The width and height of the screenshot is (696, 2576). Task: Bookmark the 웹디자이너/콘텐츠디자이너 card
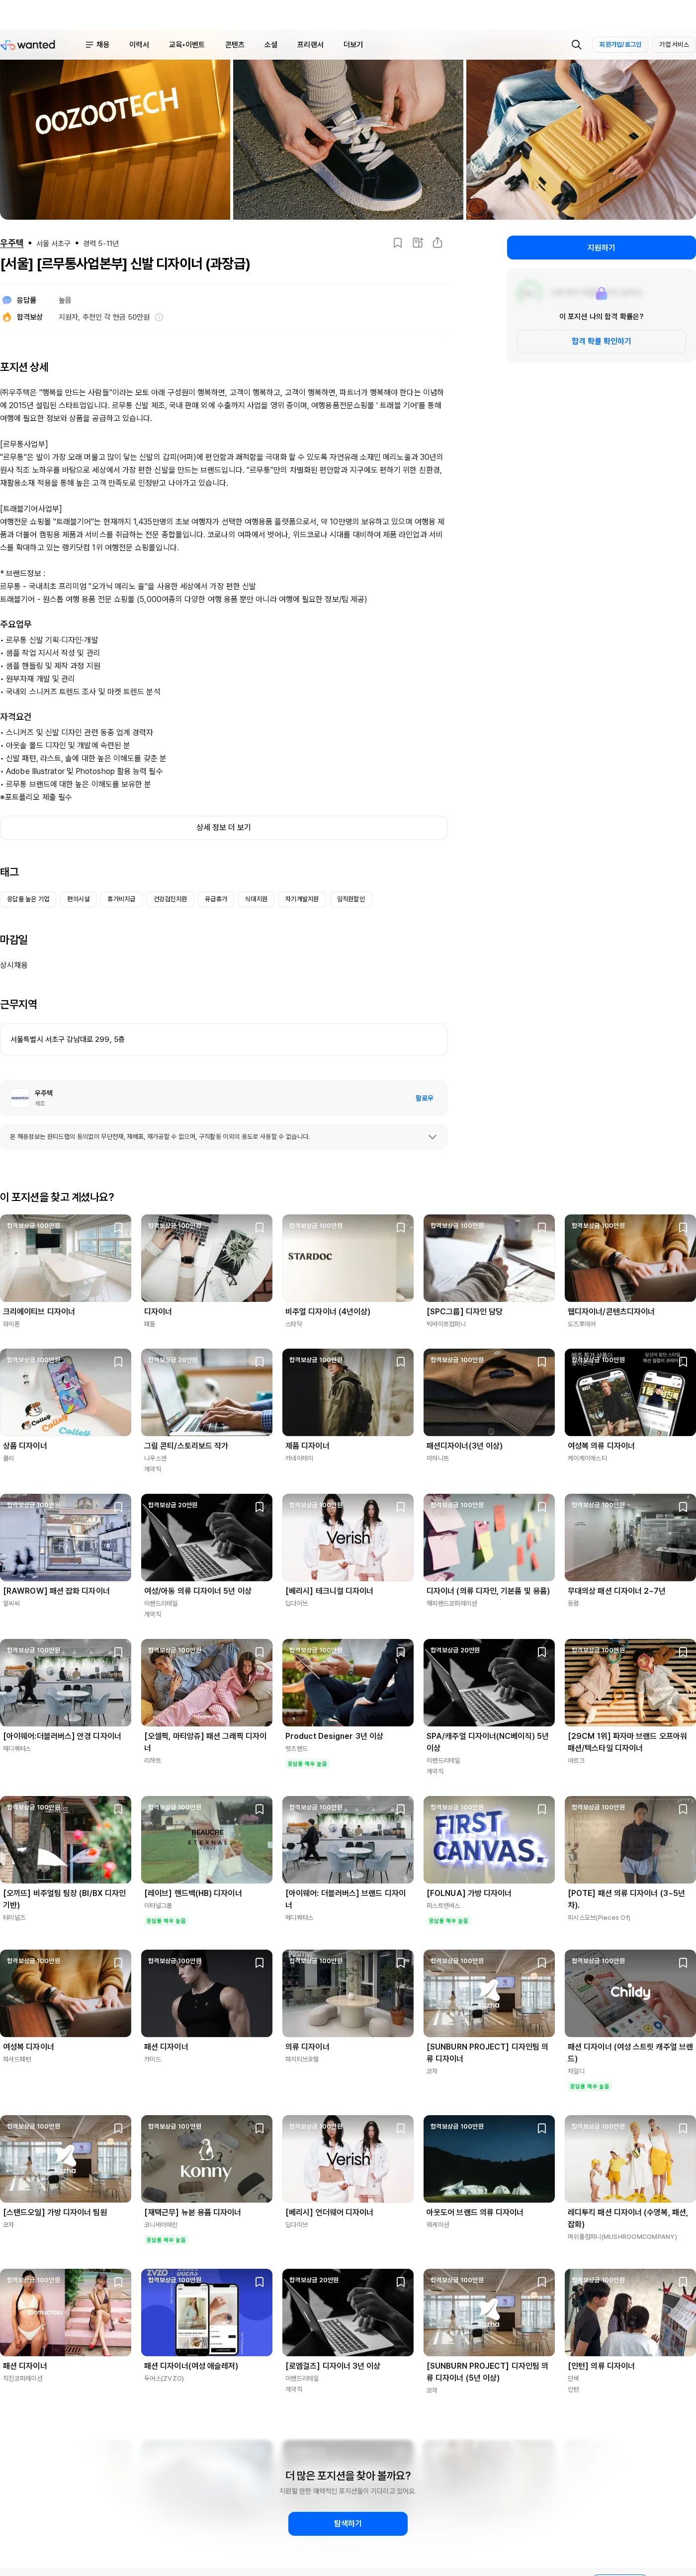(x=683, y=1227)
